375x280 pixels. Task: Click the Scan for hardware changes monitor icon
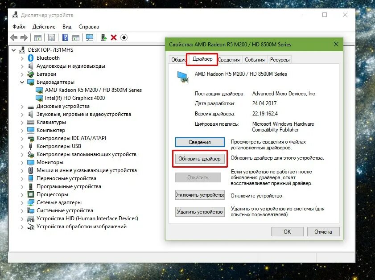90,37
